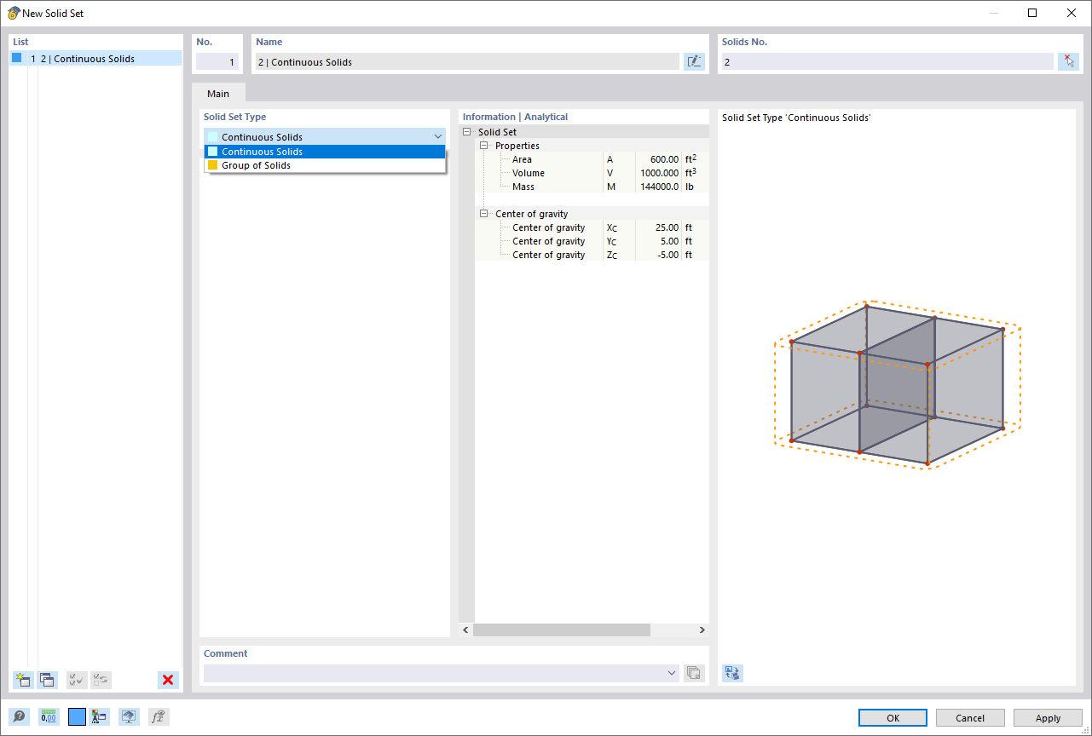The width and height of the screenshot is (1092, 736).
Task: Copy the current solid set
Action: click(x=47, y=680)
